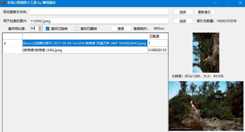Click the lower landscape preview thumbnail

(206, 106)
